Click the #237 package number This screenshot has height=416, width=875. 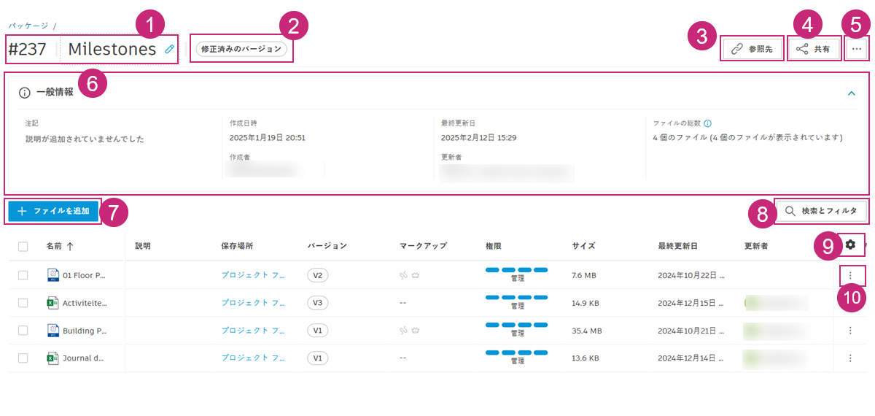point(28,49)
